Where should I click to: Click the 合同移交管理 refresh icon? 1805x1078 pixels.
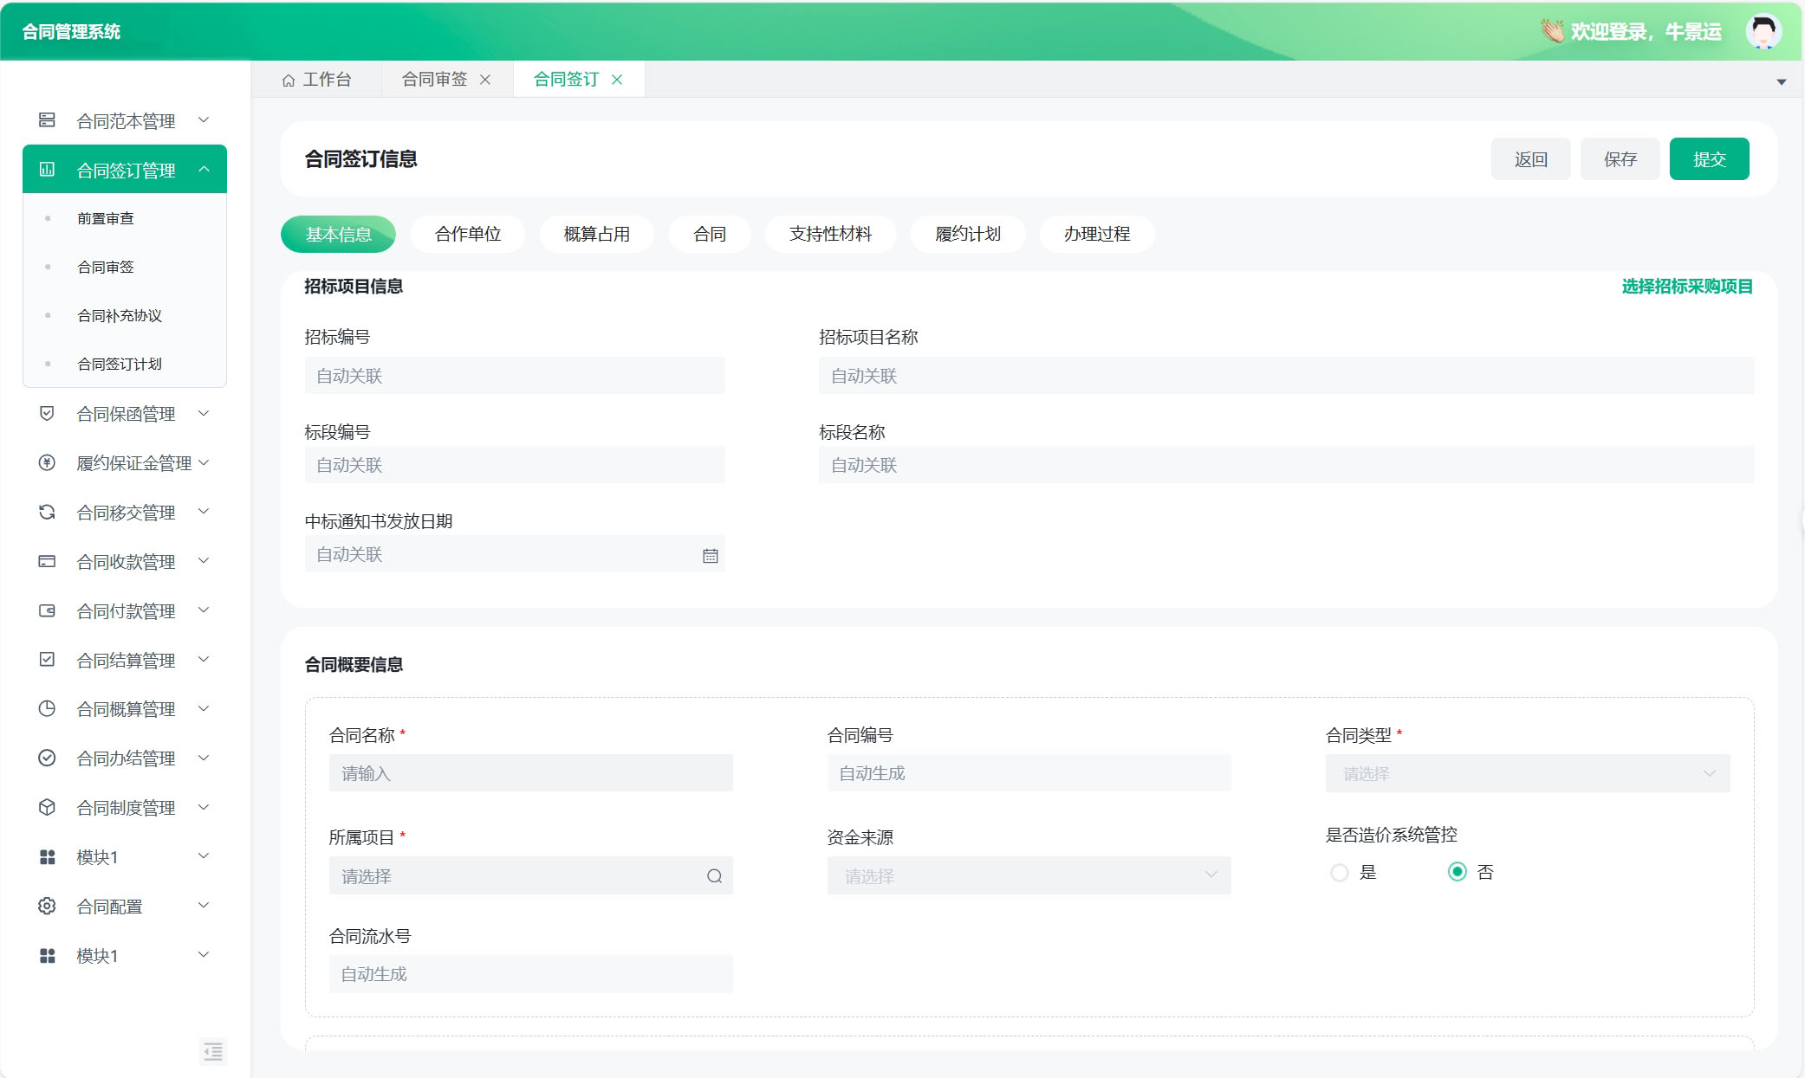[x=47, y=513]
